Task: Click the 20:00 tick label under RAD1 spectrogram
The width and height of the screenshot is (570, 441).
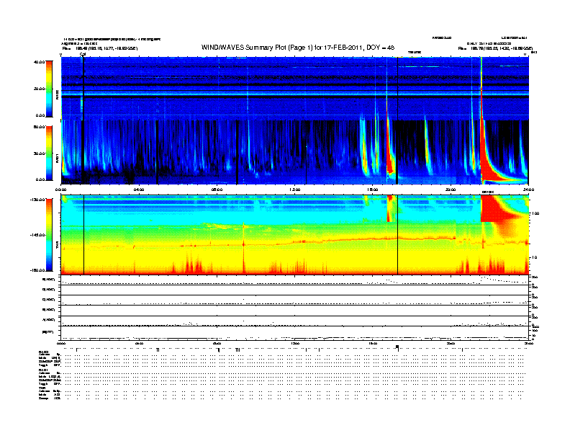Action: pos(451,190)
